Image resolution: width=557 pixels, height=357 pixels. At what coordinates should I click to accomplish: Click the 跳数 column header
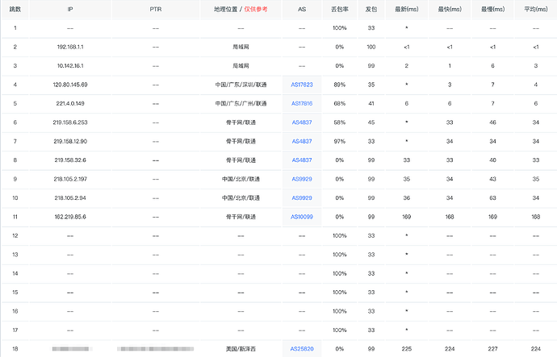pyautogui.click(x=15, y=9)
